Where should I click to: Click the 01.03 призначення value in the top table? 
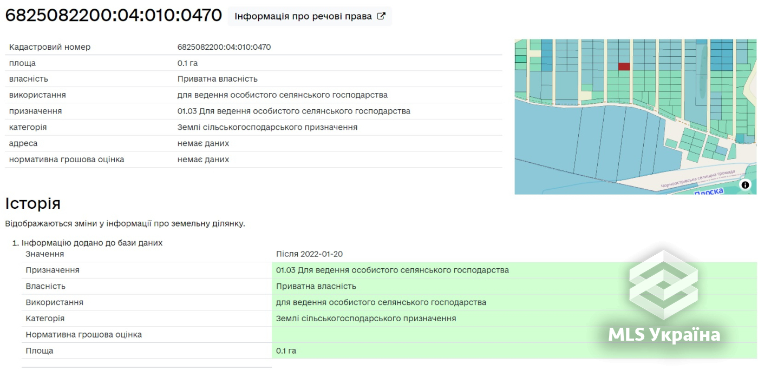[294, 111]
